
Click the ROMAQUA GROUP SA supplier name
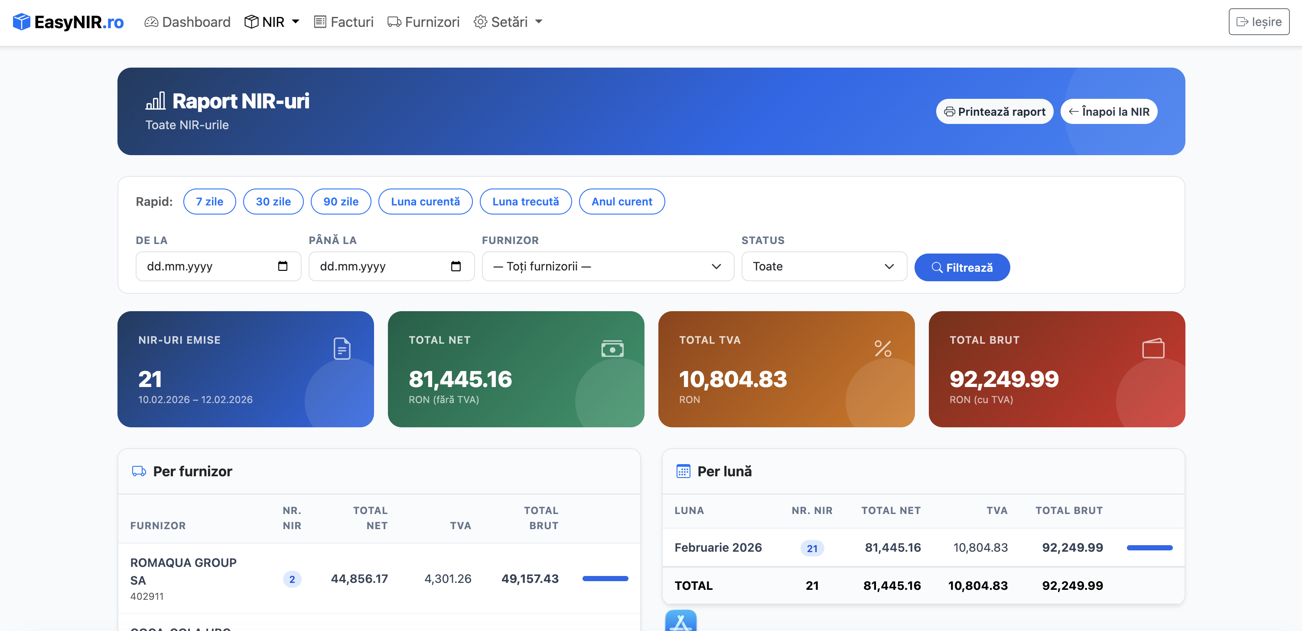183,571
